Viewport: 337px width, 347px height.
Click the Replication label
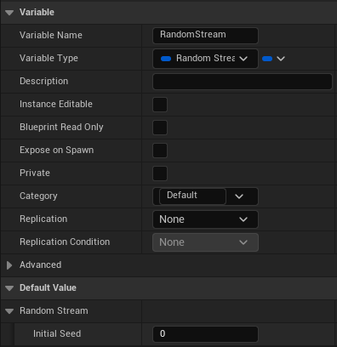pyautogui.click(x=43, y=219)
